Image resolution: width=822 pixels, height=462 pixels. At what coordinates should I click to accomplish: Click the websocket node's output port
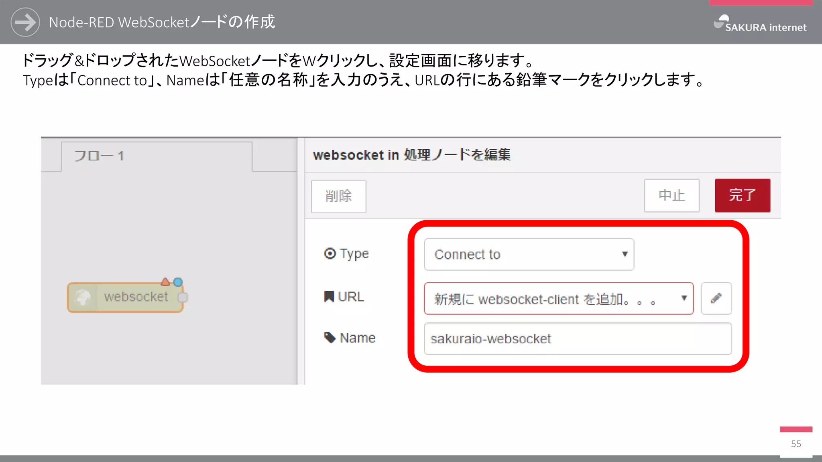pyautogui.click(x=183, y=297)
